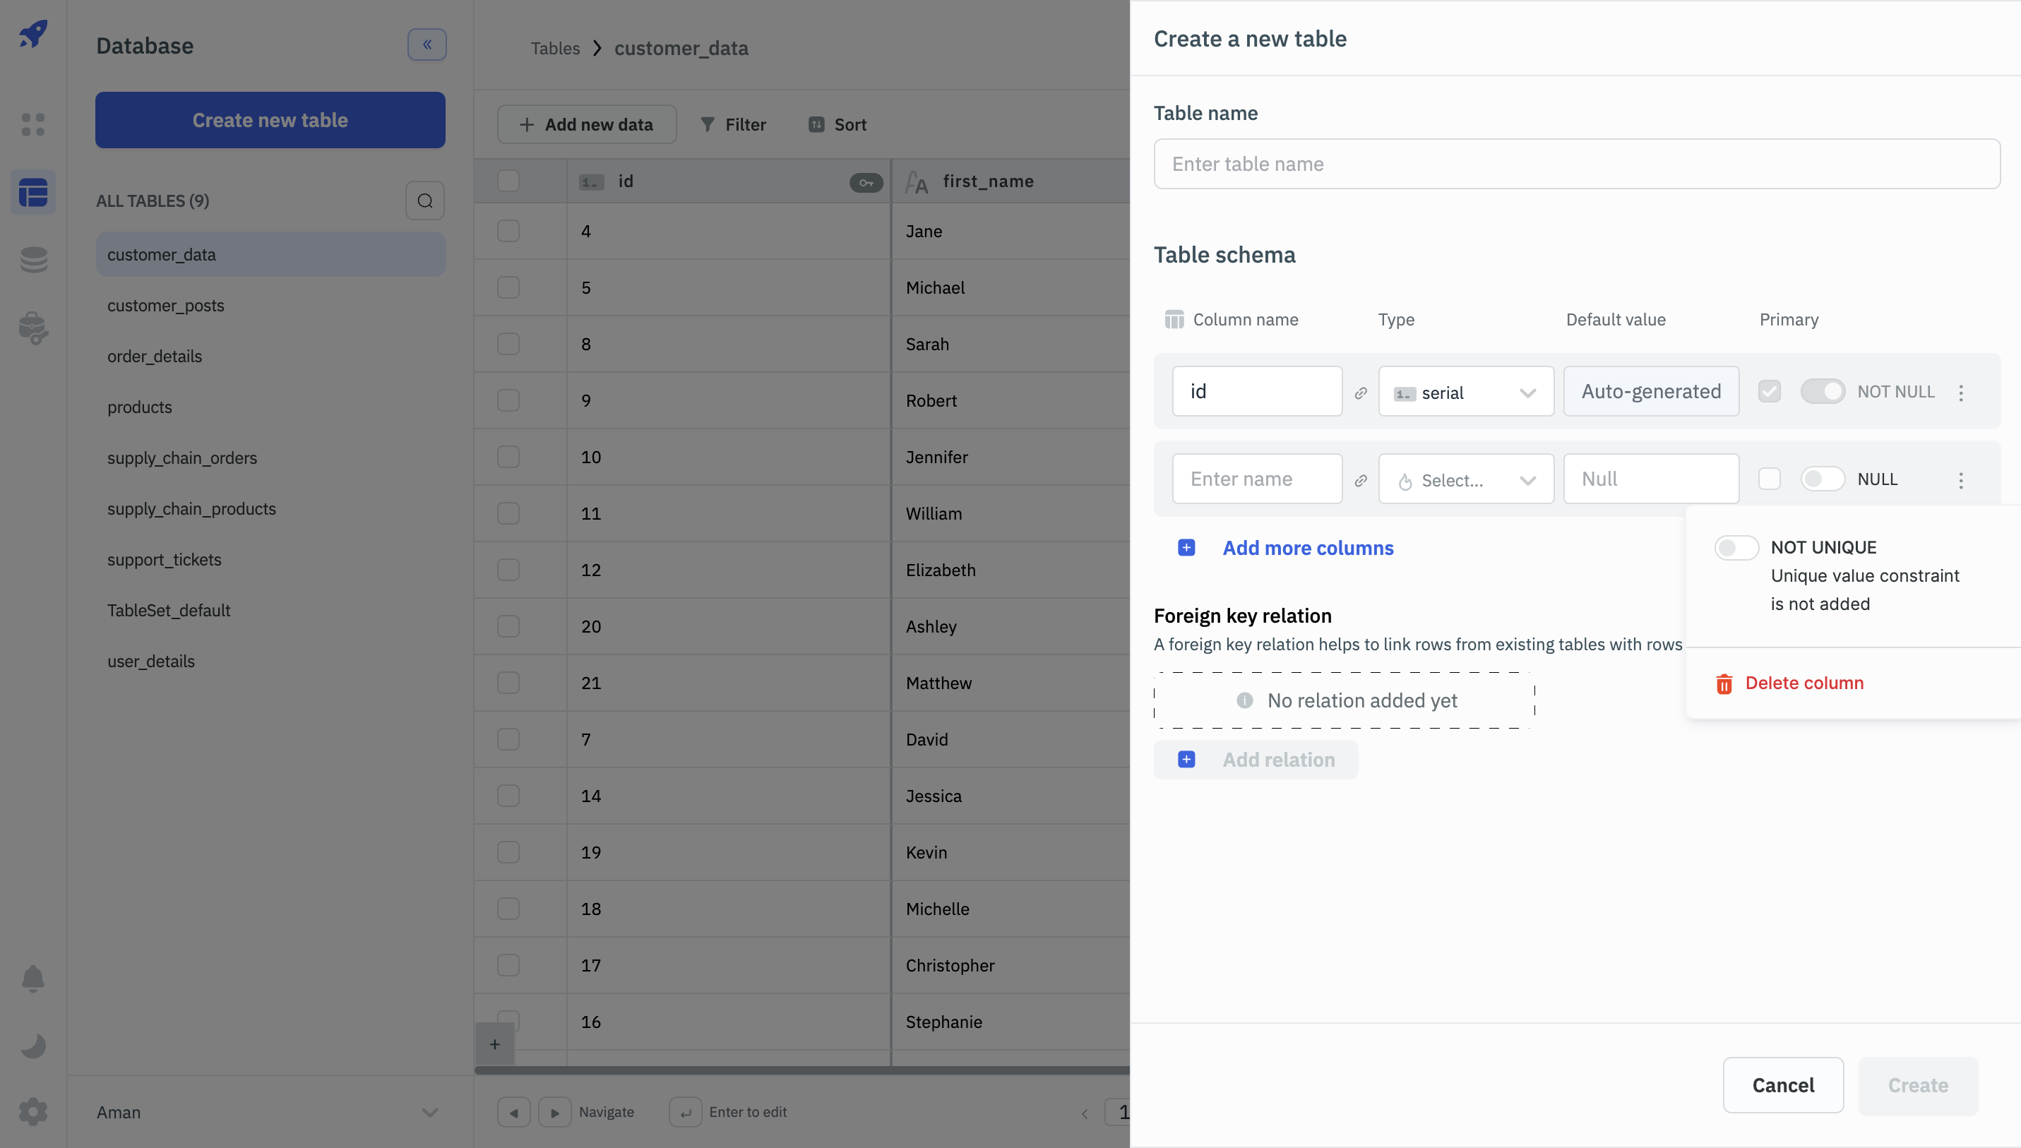Check the primary checkbox for new column
This screenshot has height=1148, width=2021.
point(1770,479)
